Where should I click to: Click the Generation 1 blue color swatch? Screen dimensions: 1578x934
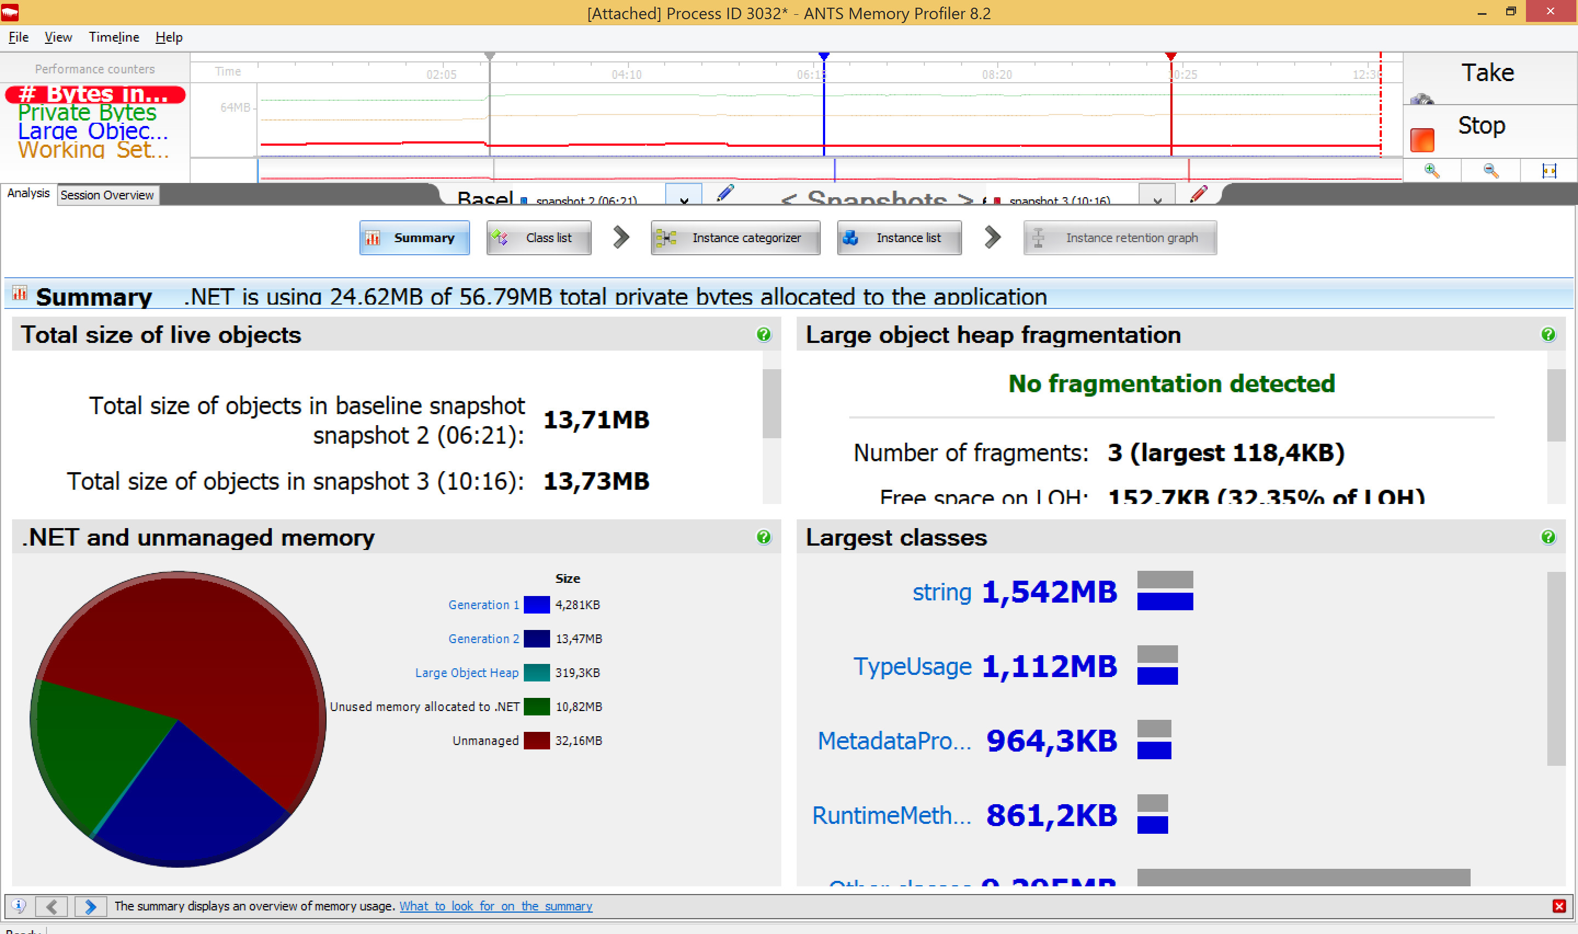click(536, 605)
